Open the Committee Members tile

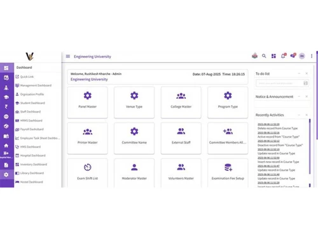[228, 138]
